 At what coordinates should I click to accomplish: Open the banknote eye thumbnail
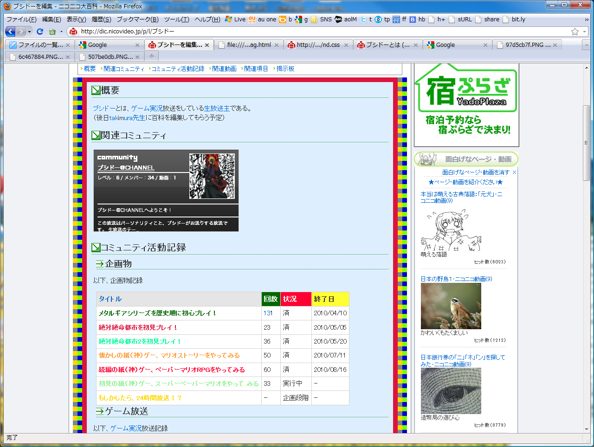pyautogui.click(x=451, y=391)
